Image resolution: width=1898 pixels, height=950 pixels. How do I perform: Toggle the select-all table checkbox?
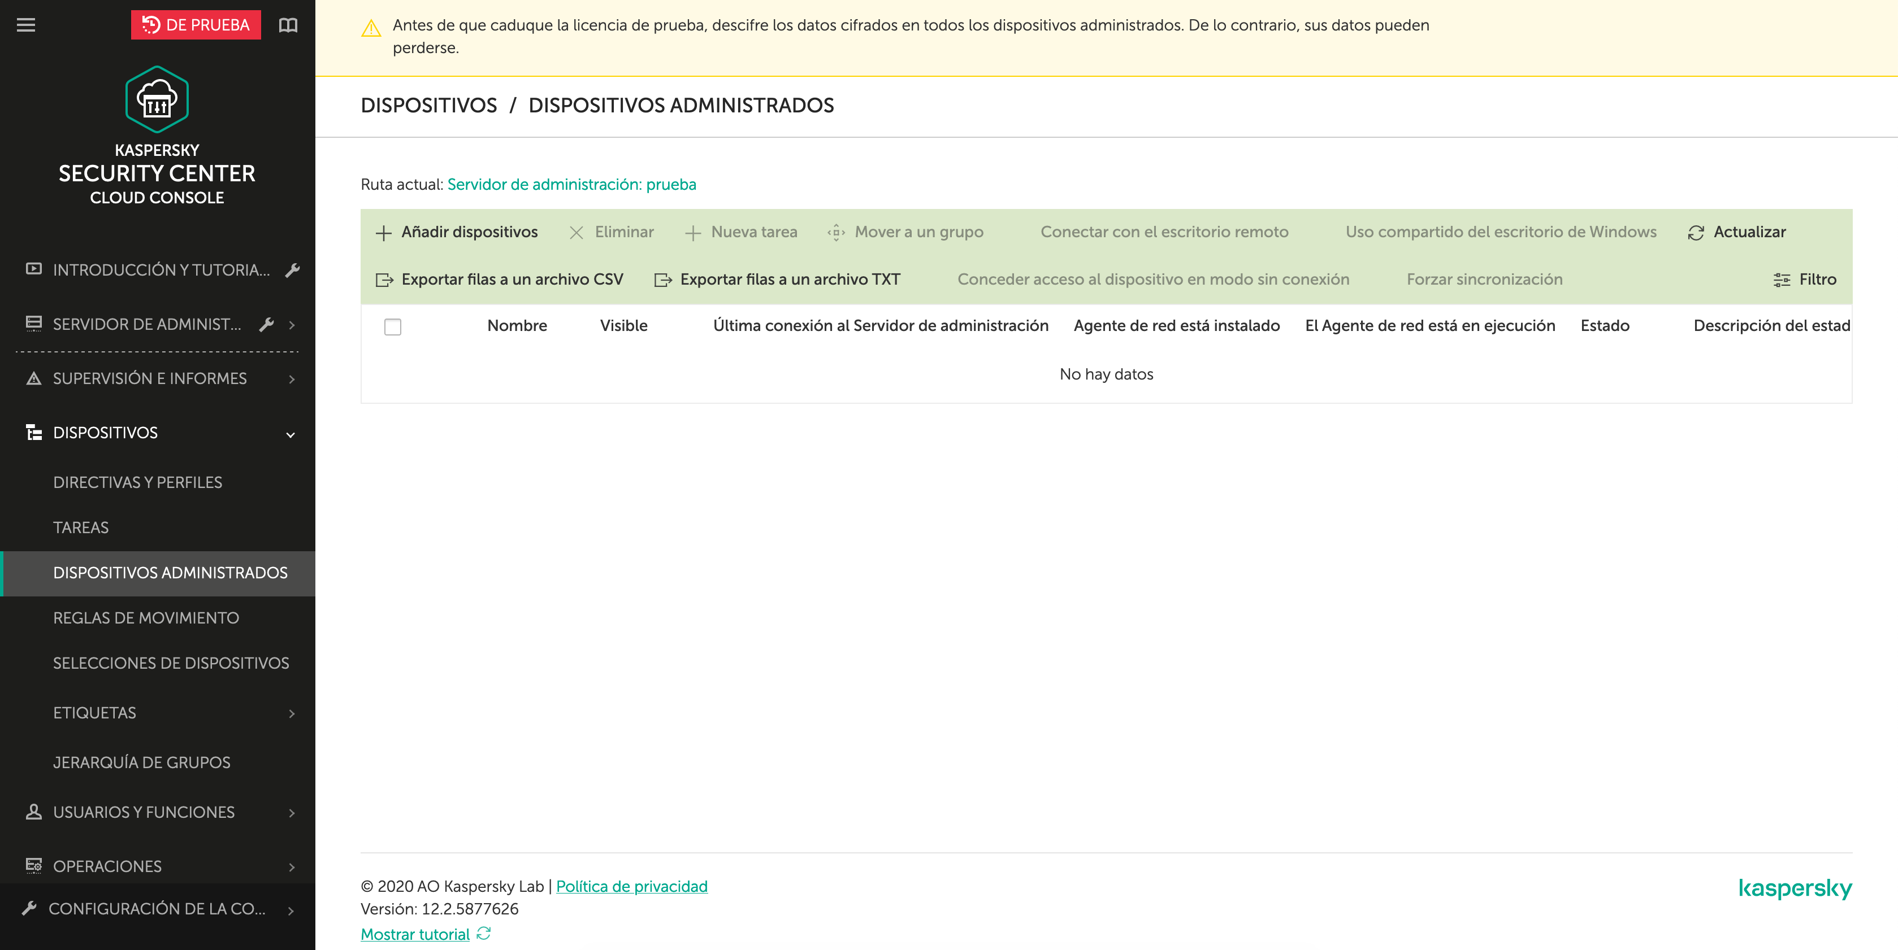coord(393,326)
